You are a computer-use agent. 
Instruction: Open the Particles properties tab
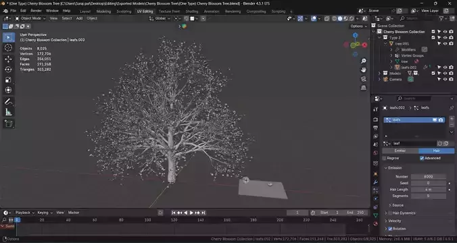pyautogui.click(x=376, y=190)
